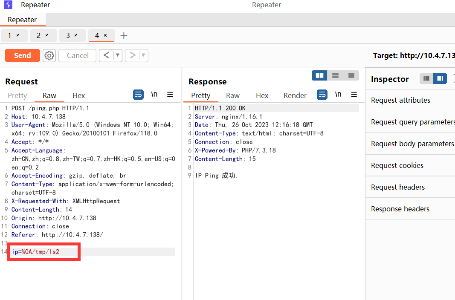The image size is (455, 300).
Task: Click the Inspector panel title
Action: (x=390, y=79)
